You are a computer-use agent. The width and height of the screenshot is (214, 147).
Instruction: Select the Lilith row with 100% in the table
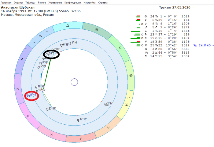coord(167,56)
